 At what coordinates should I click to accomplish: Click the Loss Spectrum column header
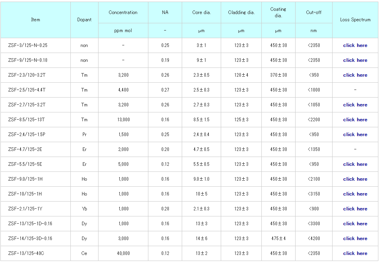coord(355,20)
